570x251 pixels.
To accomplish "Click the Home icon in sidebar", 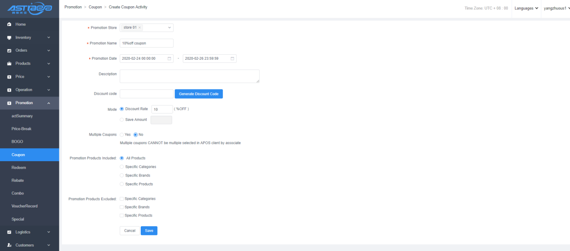I will 9,24.
